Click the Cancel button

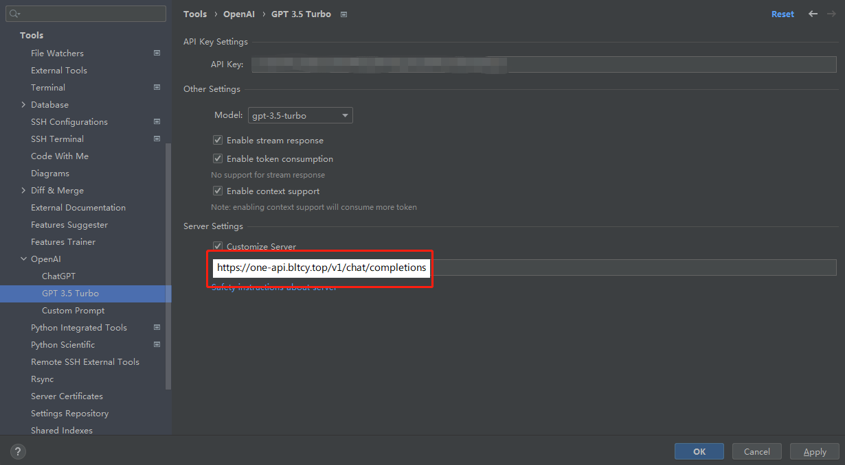tap(757, 451)
